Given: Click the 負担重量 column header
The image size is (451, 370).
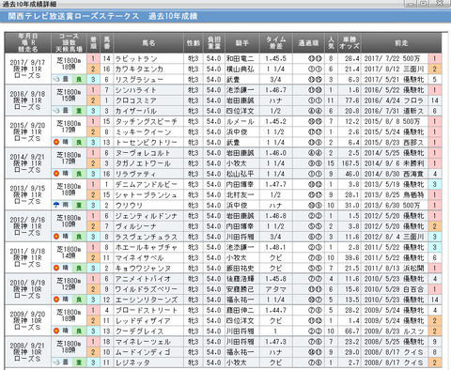Looking at the screenshot, I should pos(214,43).
